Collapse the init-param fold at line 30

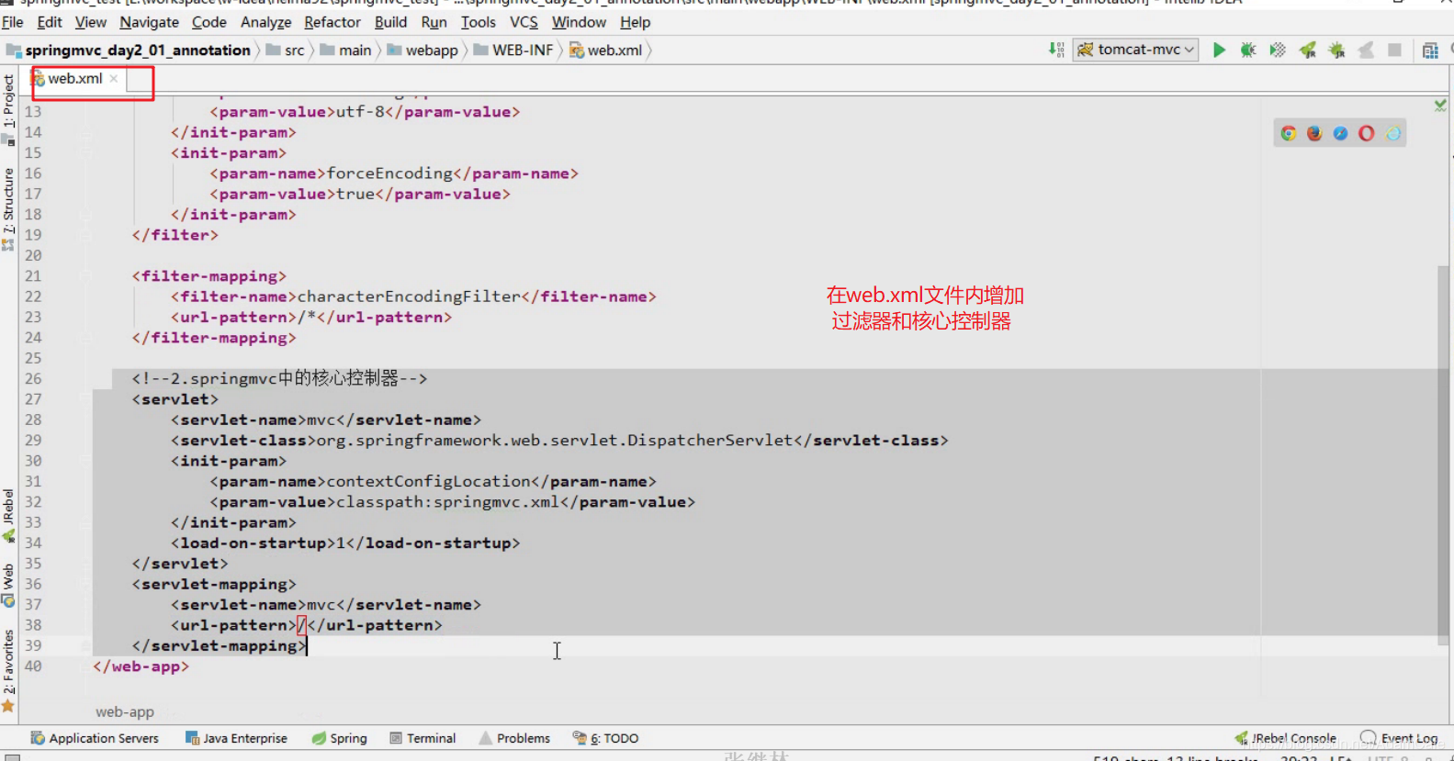(x=85, y=461)
